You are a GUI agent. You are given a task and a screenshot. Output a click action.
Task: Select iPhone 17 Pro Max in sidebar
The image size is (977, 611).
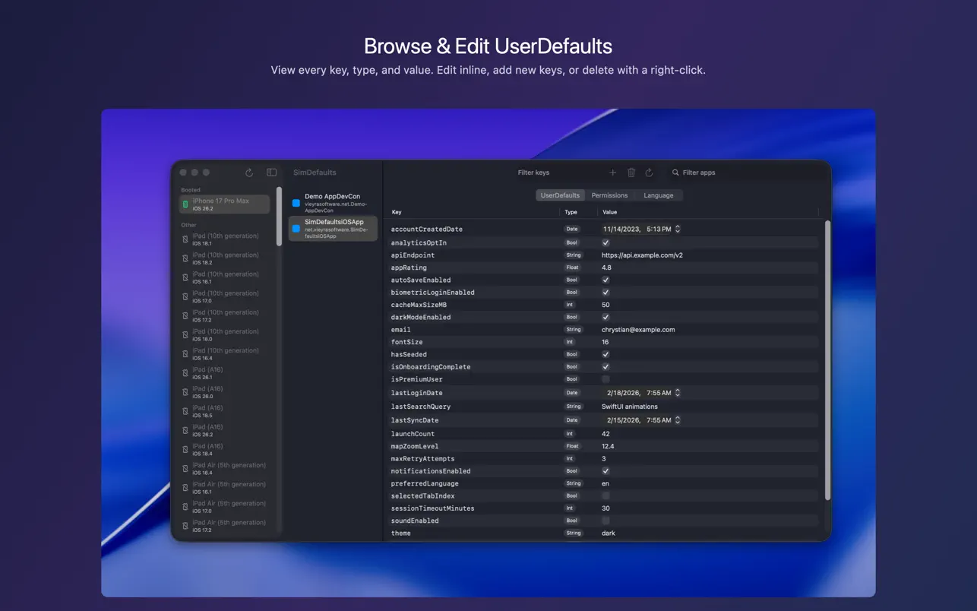(x=224, y=204)
